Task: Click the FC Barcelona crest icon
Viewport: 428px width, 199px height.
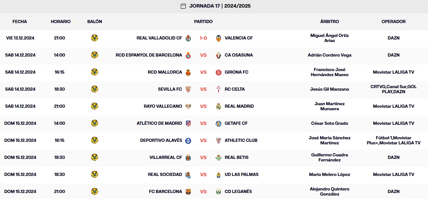Action: click(188, 192)
